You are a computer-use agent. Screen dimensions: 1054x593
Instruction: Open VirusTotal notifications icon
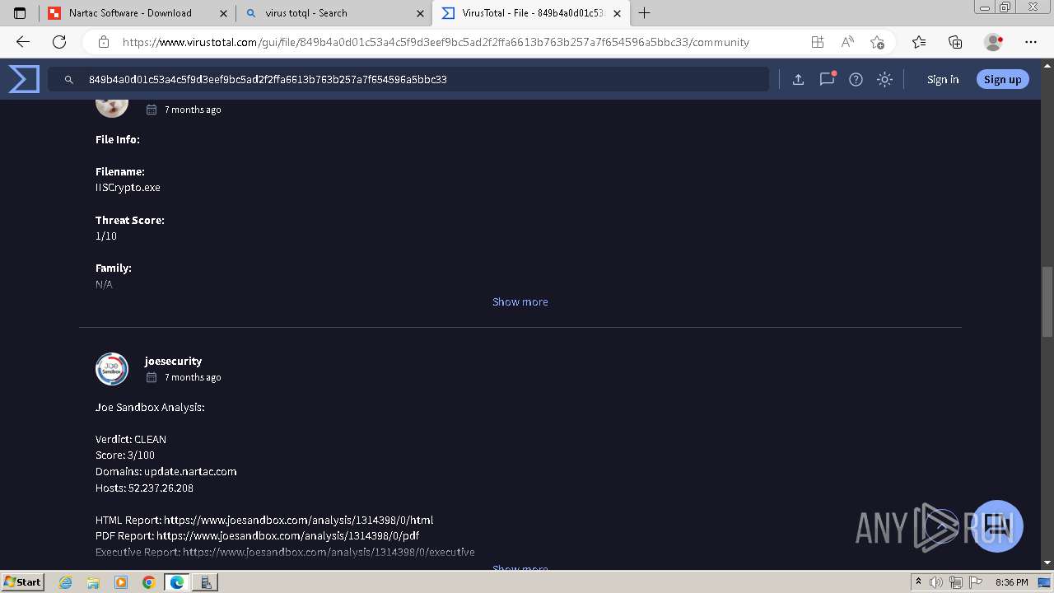[x=827, y=79]
